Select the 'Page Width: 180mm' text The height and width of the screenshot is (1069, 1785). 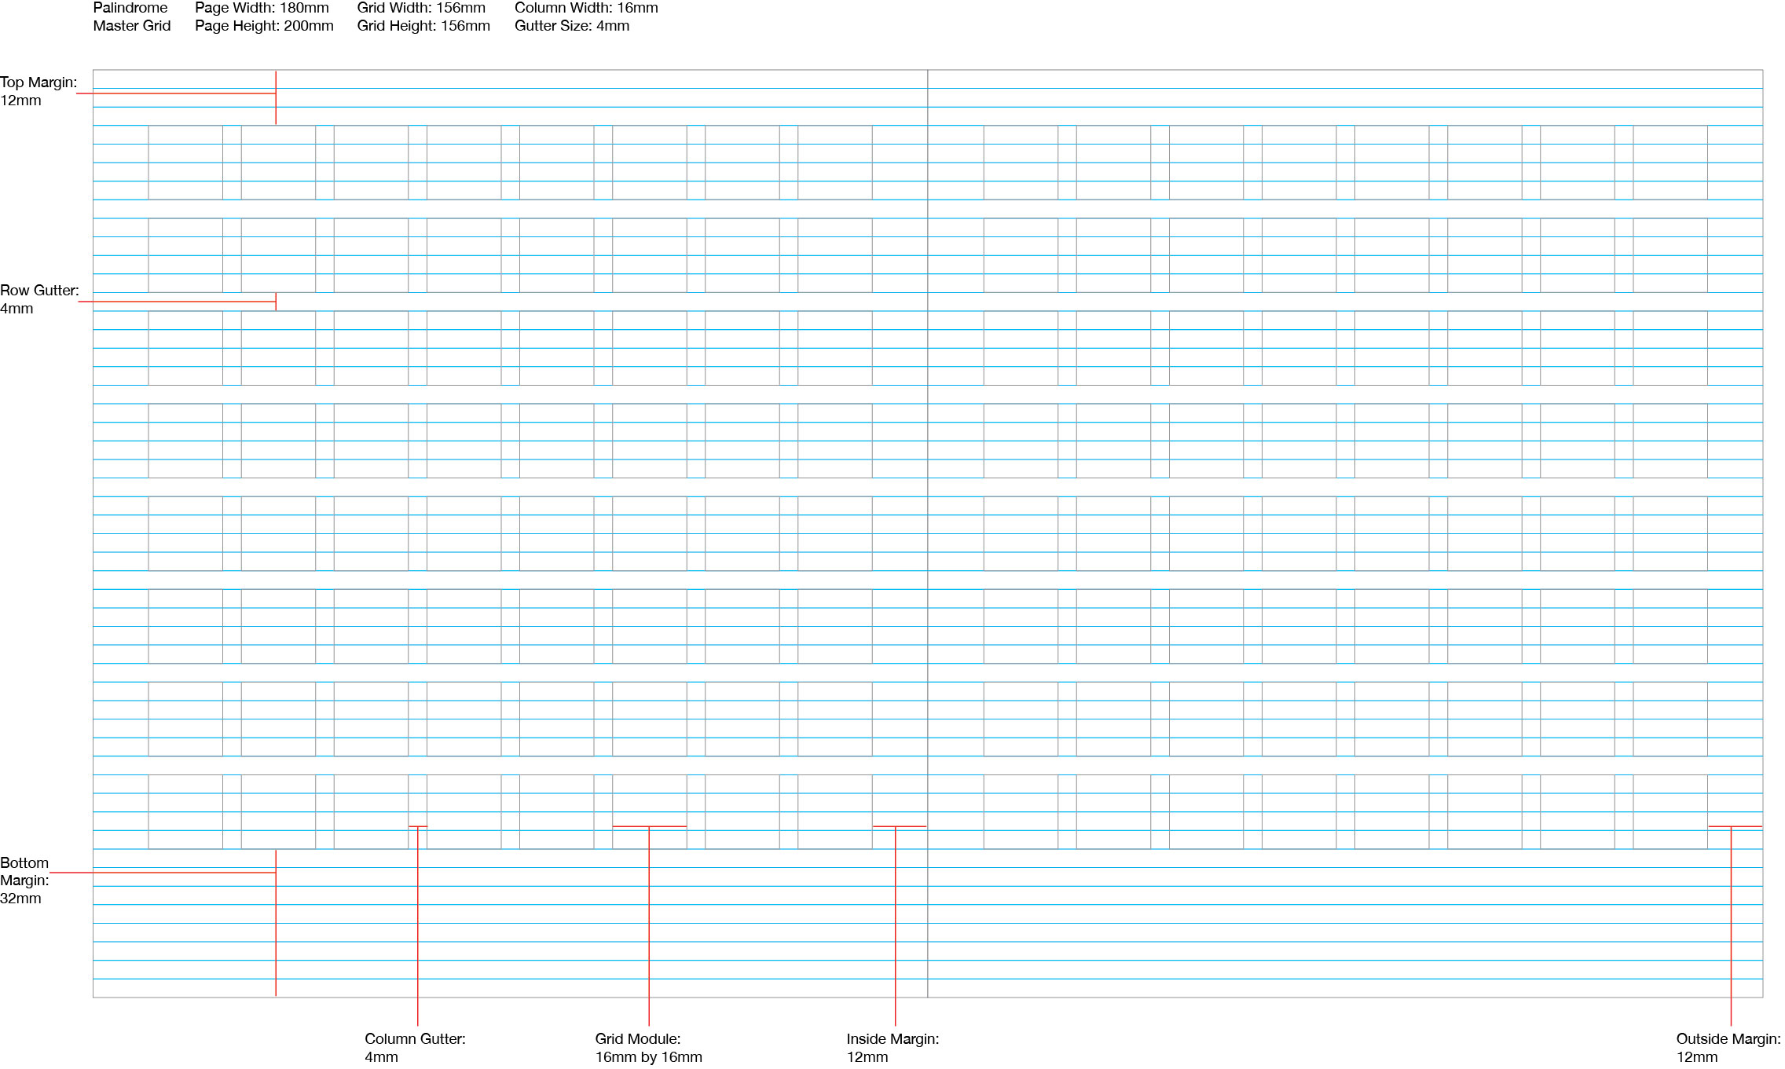262,8
